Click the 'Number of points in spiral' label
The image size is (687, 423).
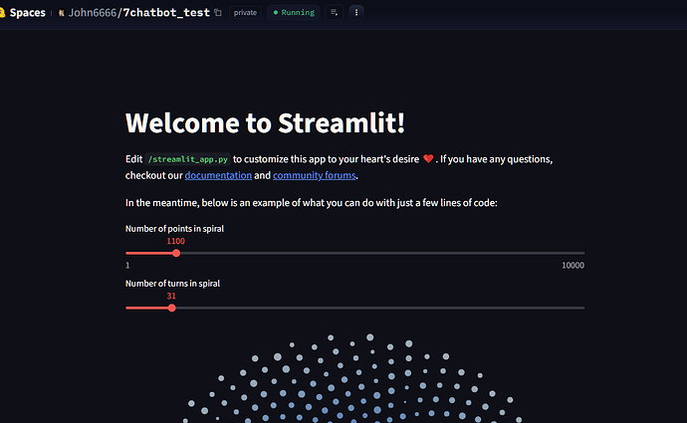(x=174, y=229)
